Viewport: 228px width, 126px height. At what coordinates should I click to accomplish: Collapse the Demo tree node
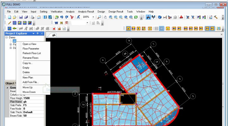point(7,37)
